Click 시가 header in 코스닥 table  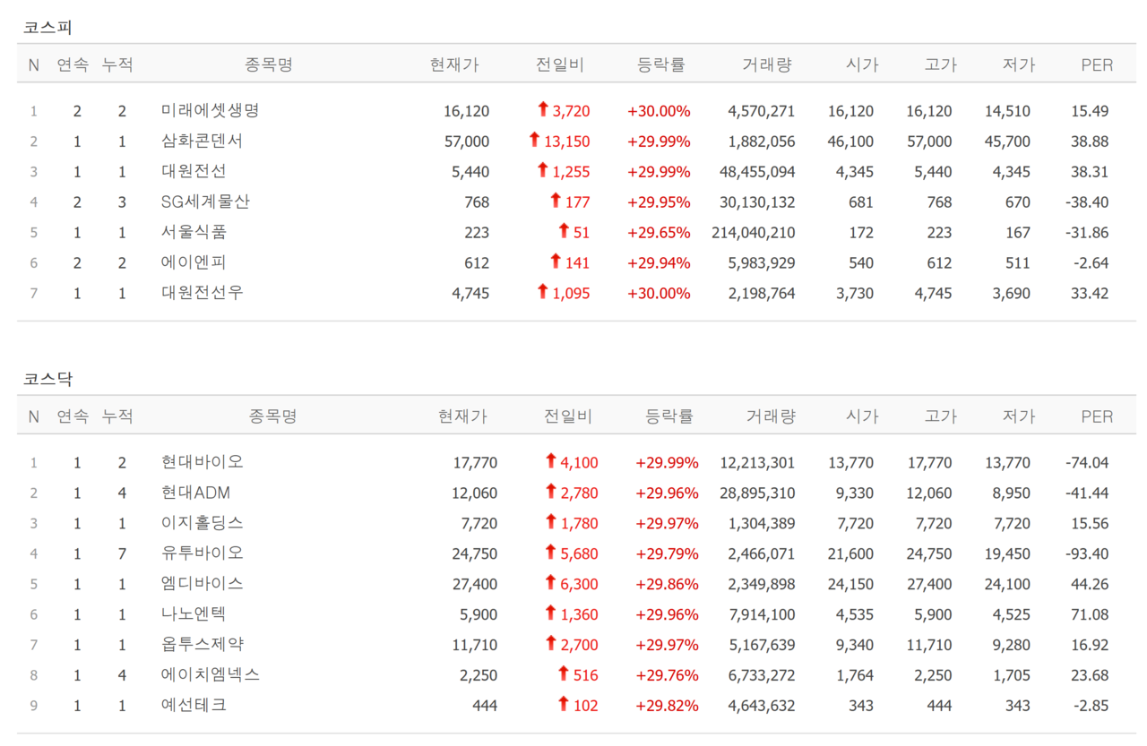[862, 416]
